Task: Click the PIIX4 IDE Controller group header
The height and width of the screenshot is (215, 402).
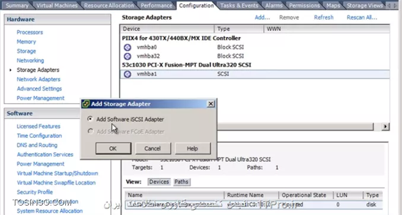Action: [181, 38]
